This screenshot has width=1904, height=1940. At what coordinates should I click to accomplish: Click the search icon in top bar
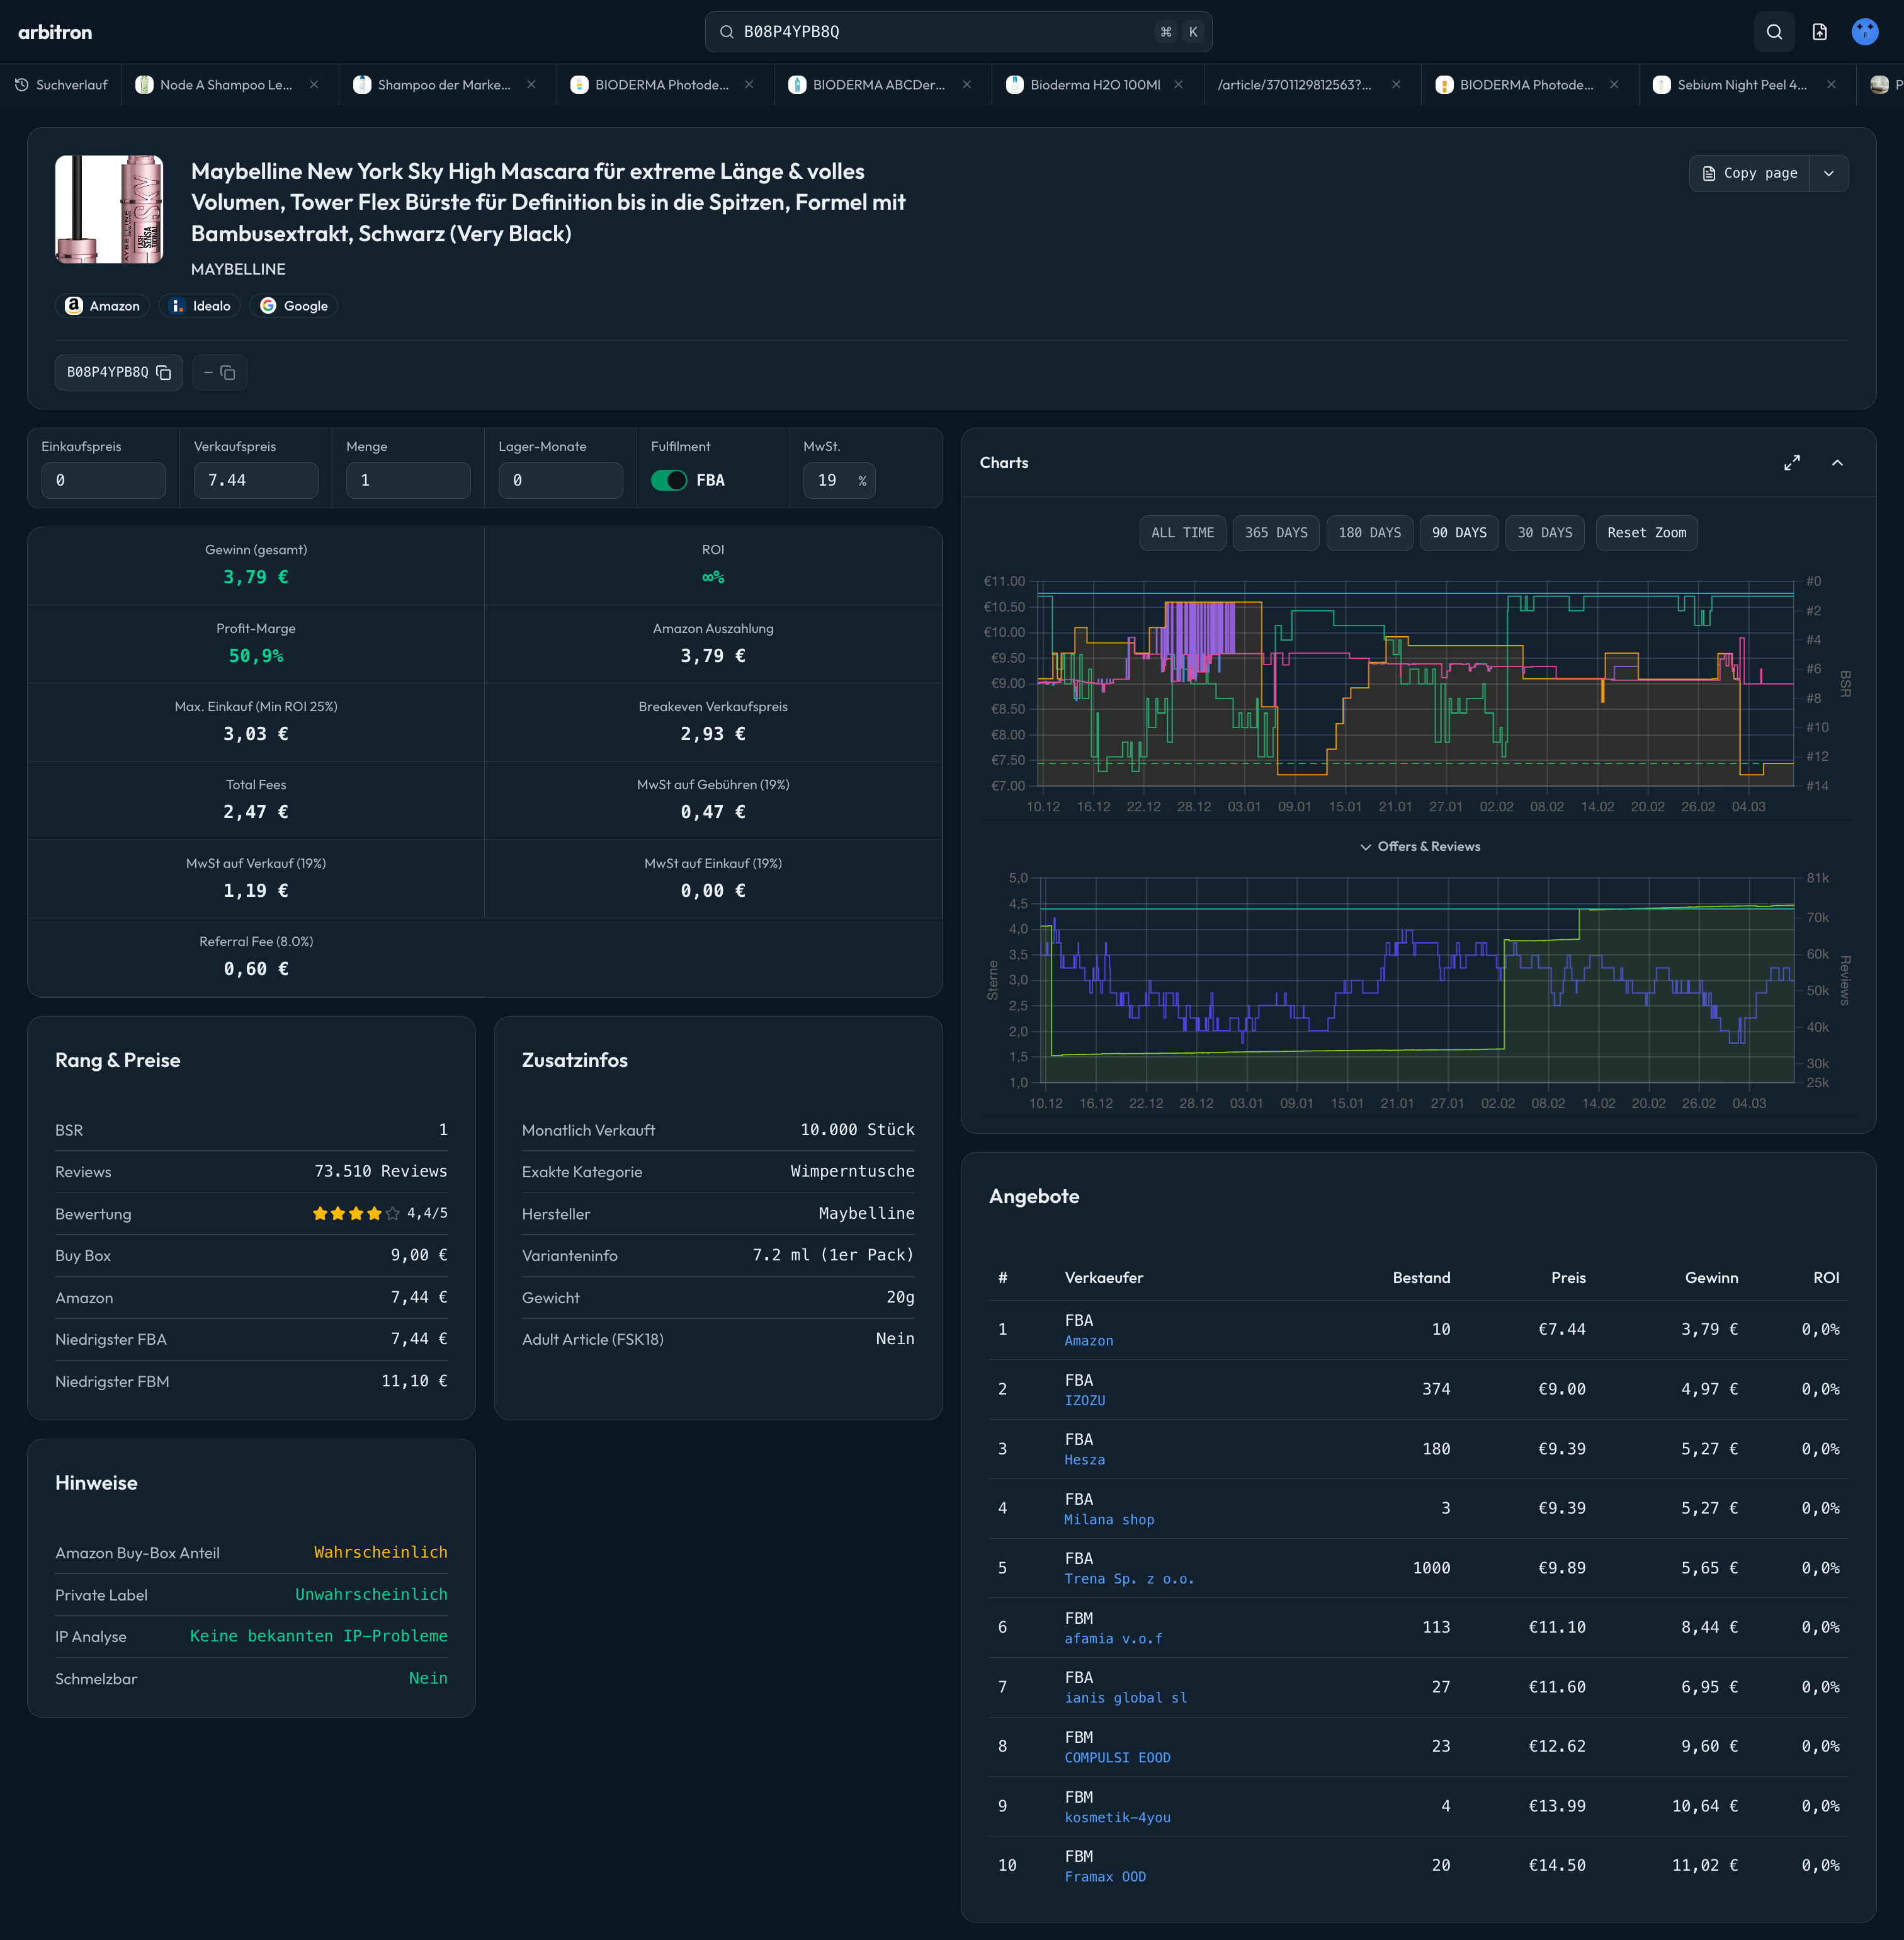(x=1773, y=32)
